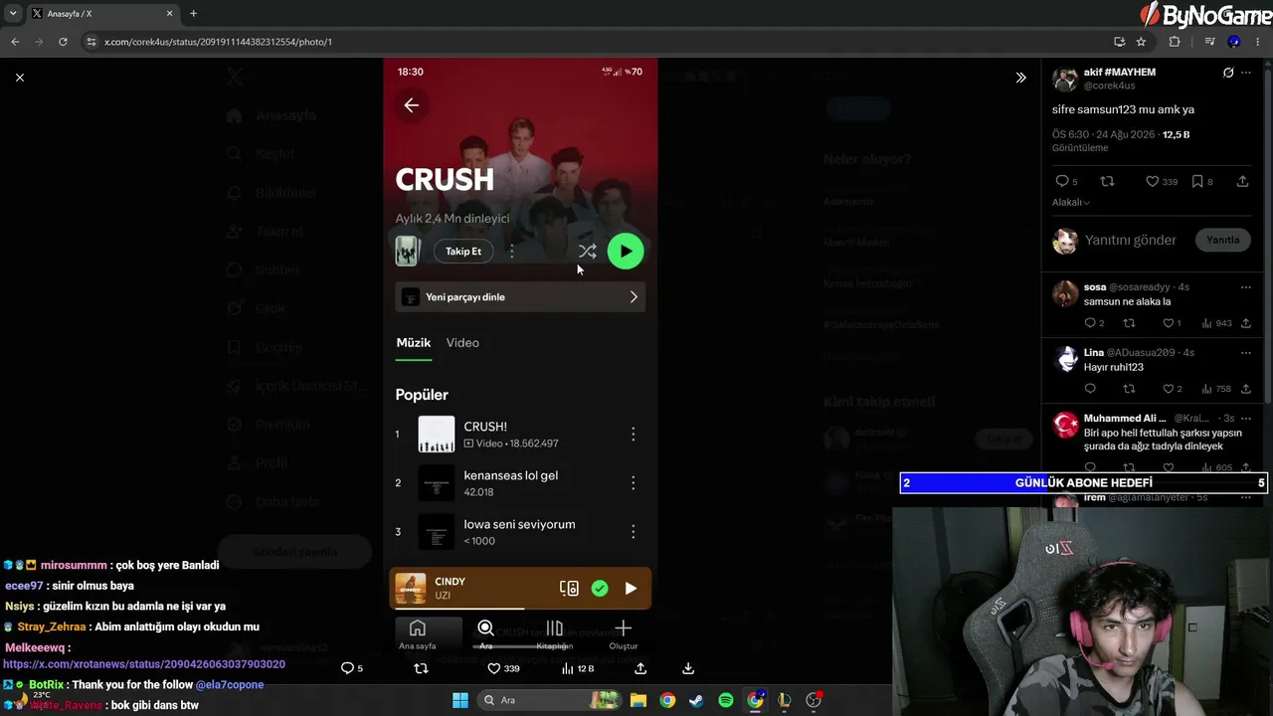Click the Yanıtla button
The width and height of the screenshot is (1273, 716).
click(x=1223, y=240)
